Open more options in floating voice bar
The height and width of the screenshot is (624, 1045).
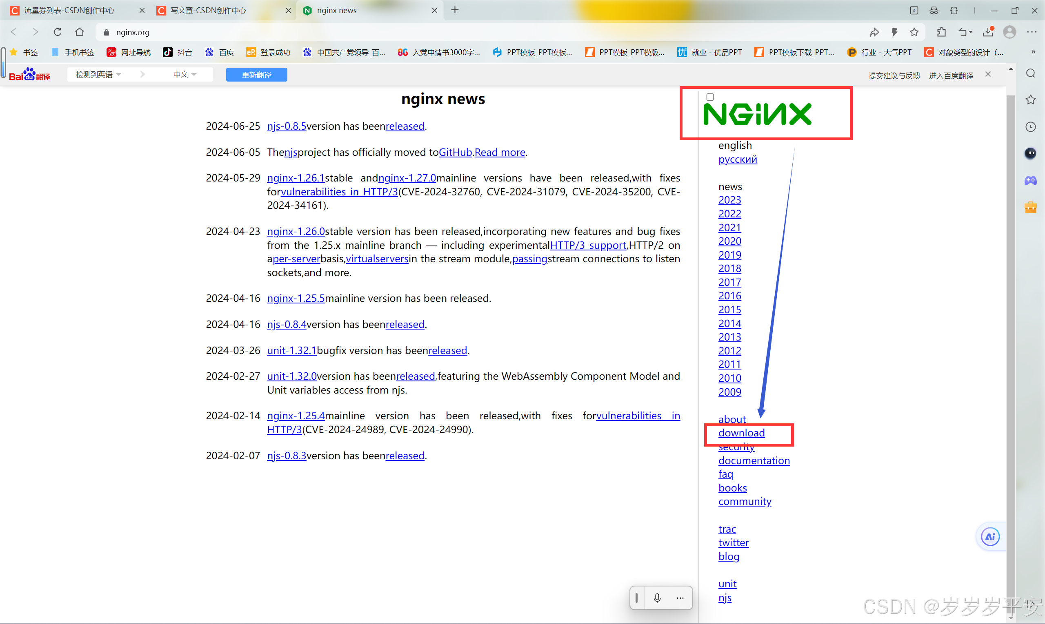coord(680,597)
